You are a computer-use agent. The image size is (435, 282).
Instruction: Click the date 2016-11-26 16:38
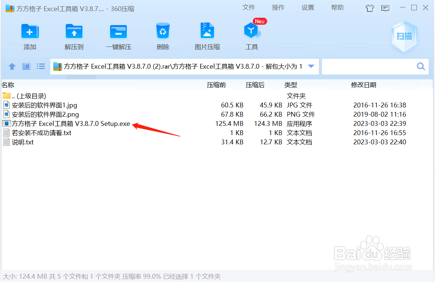(380, 105)
